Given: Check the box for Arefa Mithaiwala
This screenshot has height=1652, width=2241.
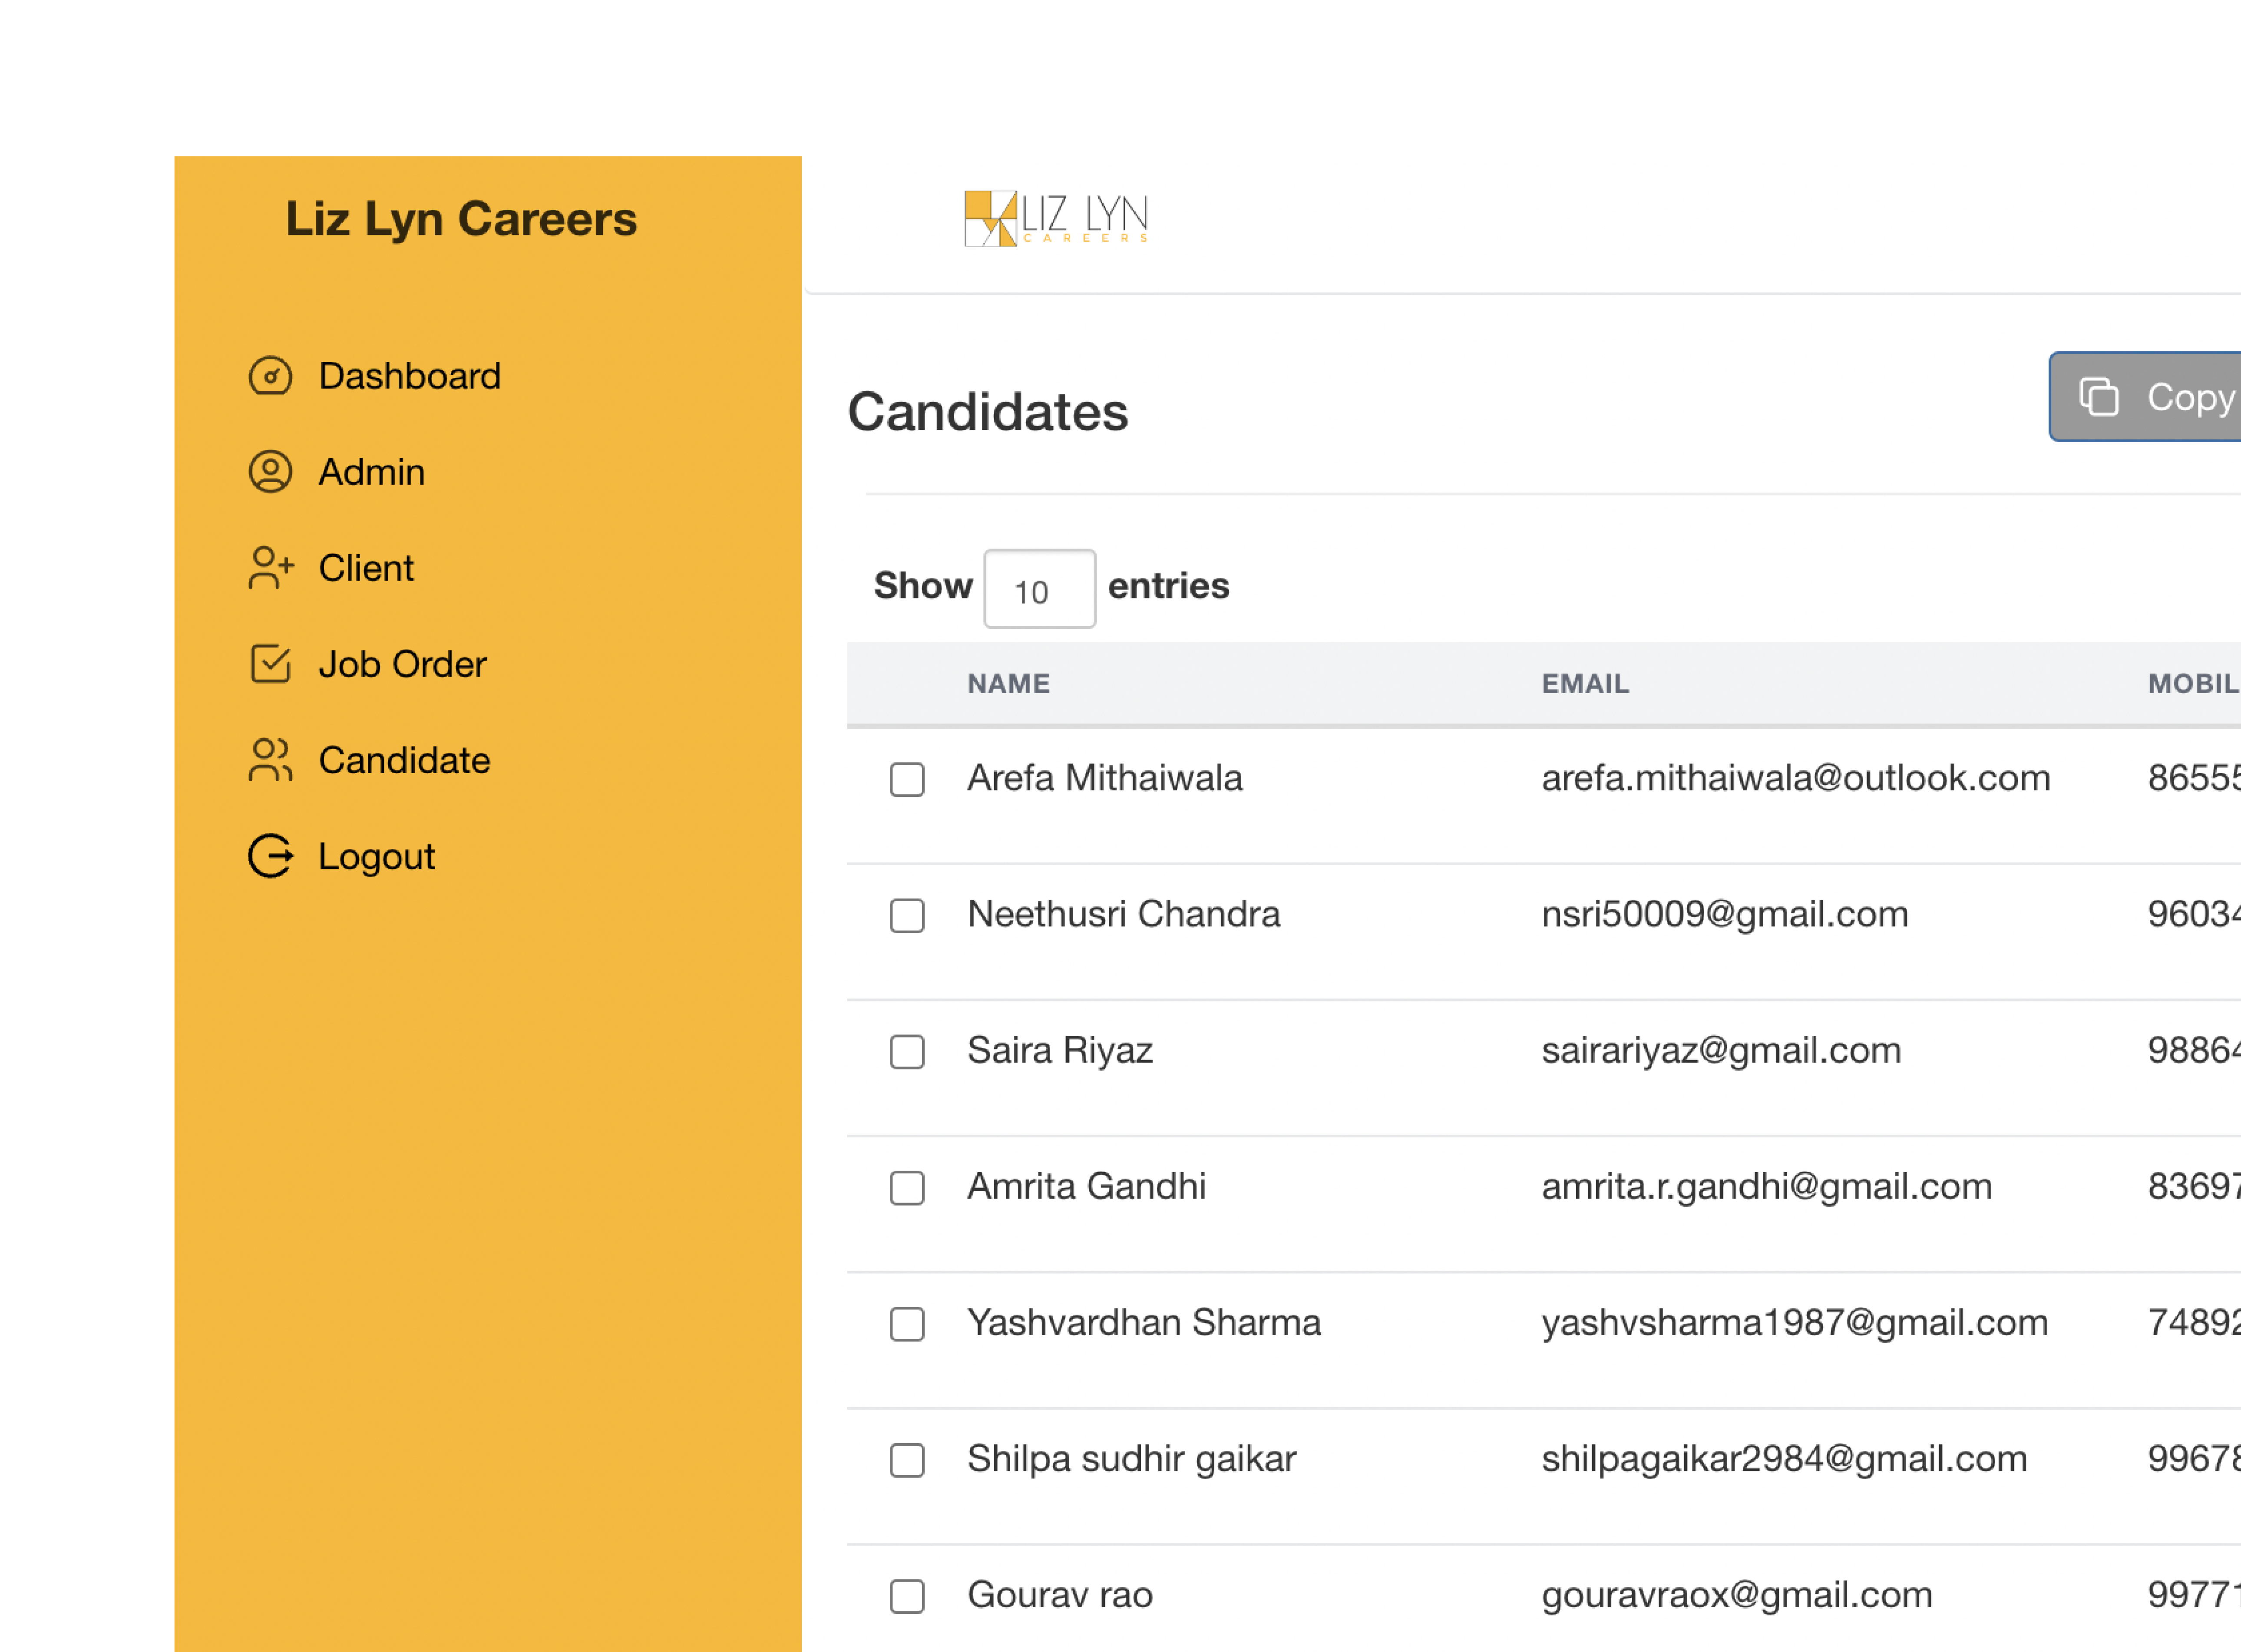Looking at the screenshot, I should point(907,779).
